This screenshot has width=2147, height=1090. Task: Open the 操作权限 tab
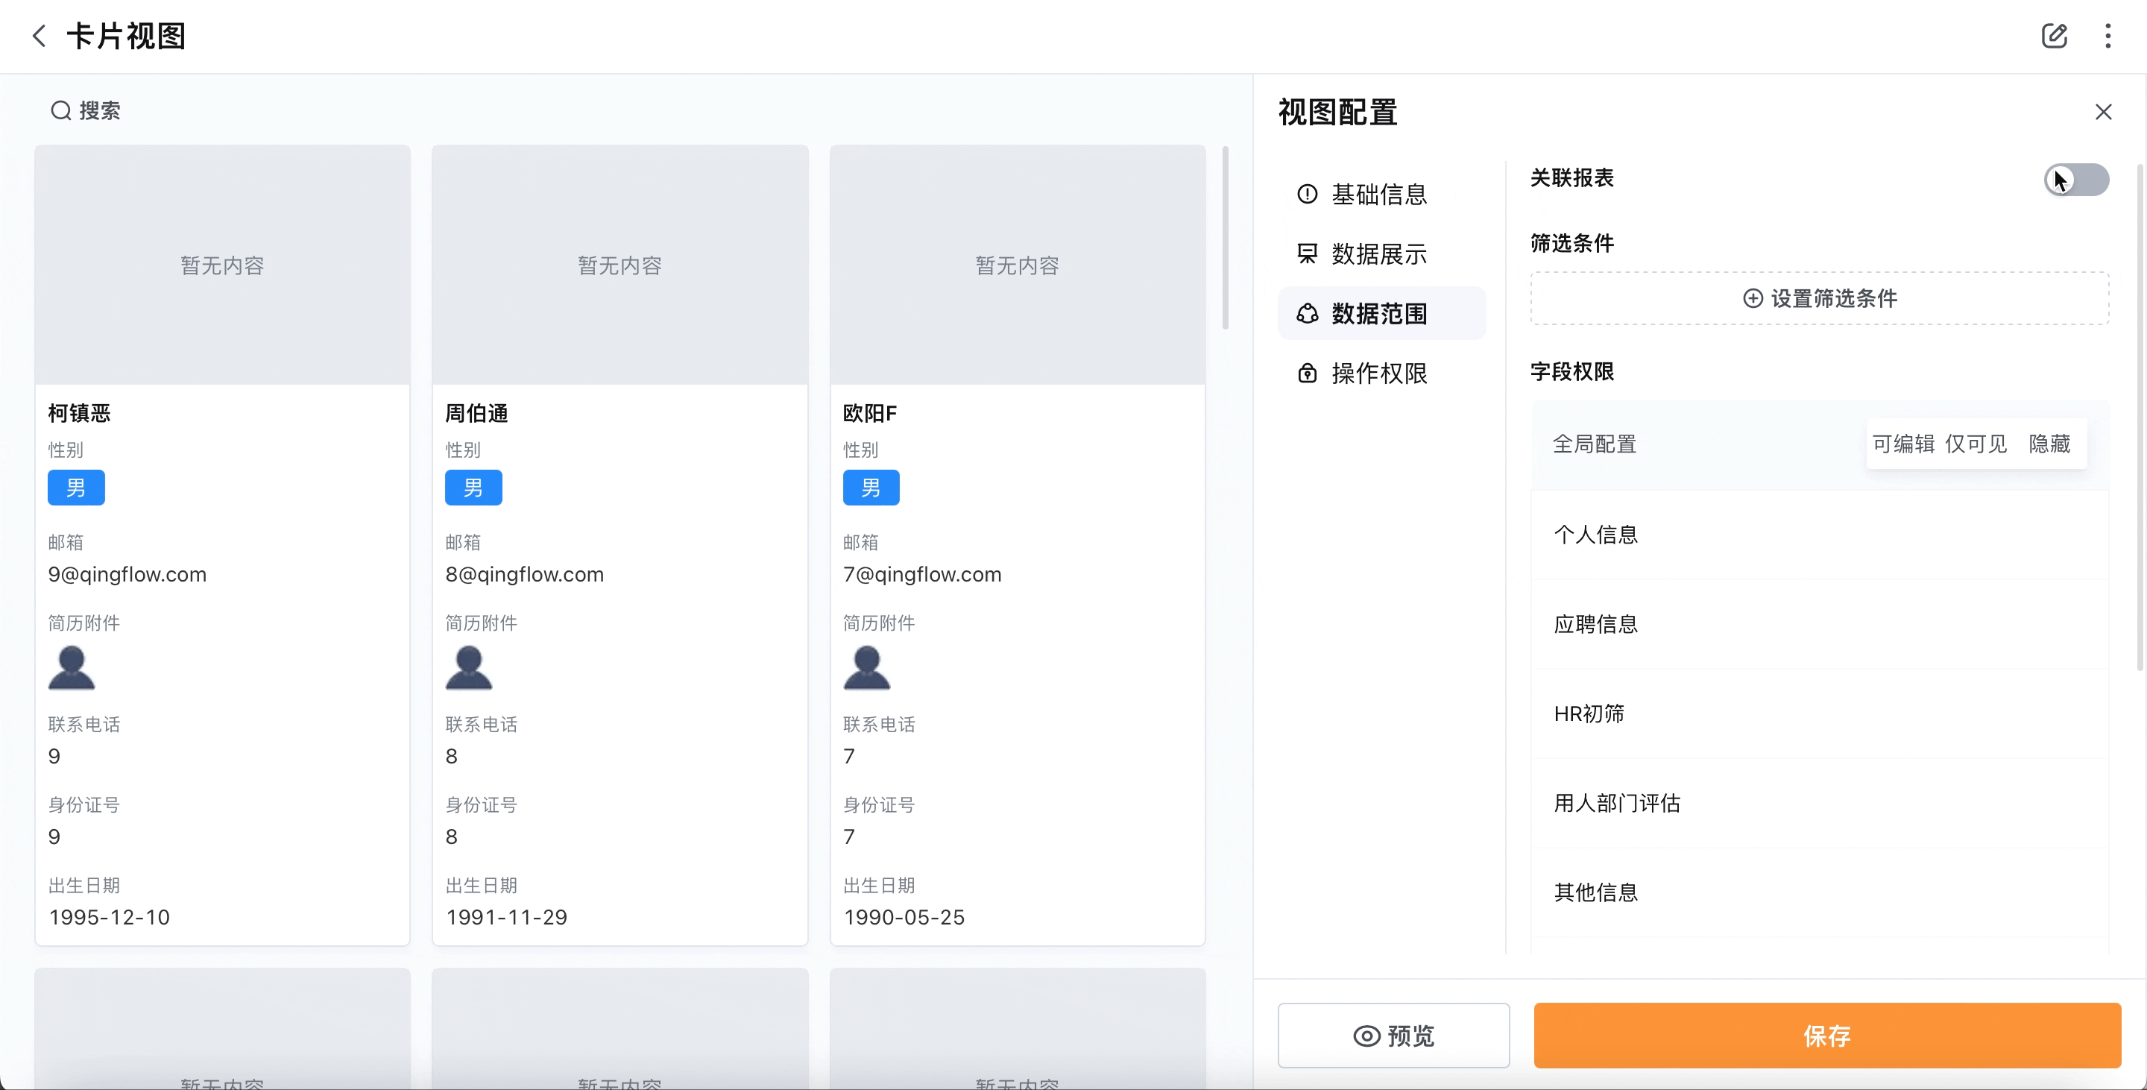point(1381,373)
